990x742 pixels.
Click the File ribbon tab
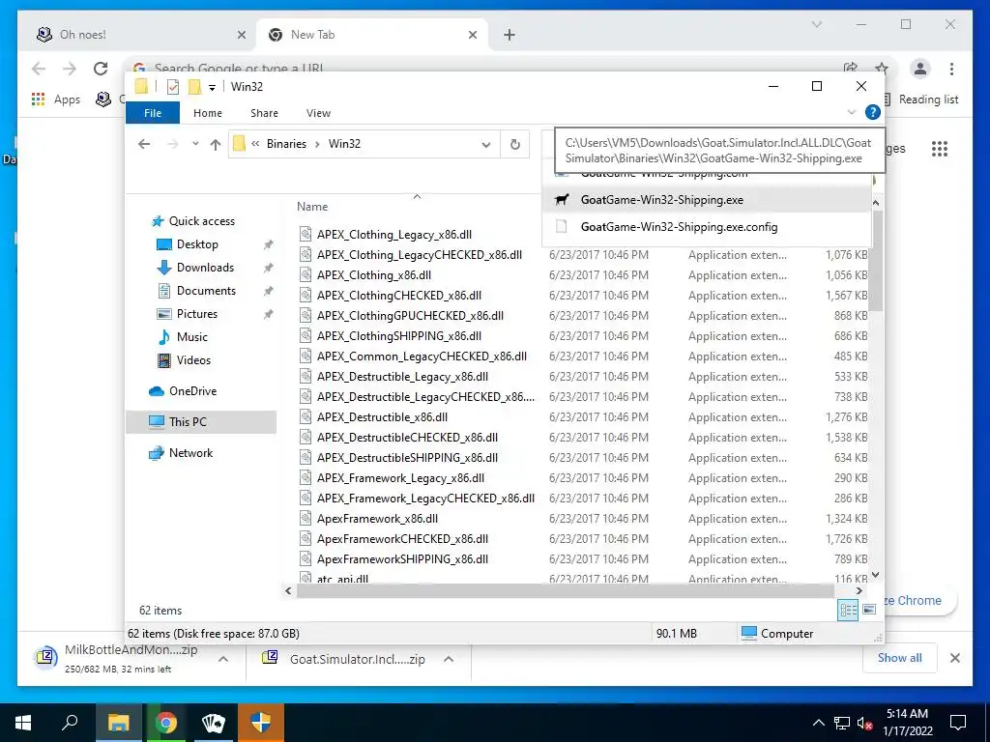(153, 113)
